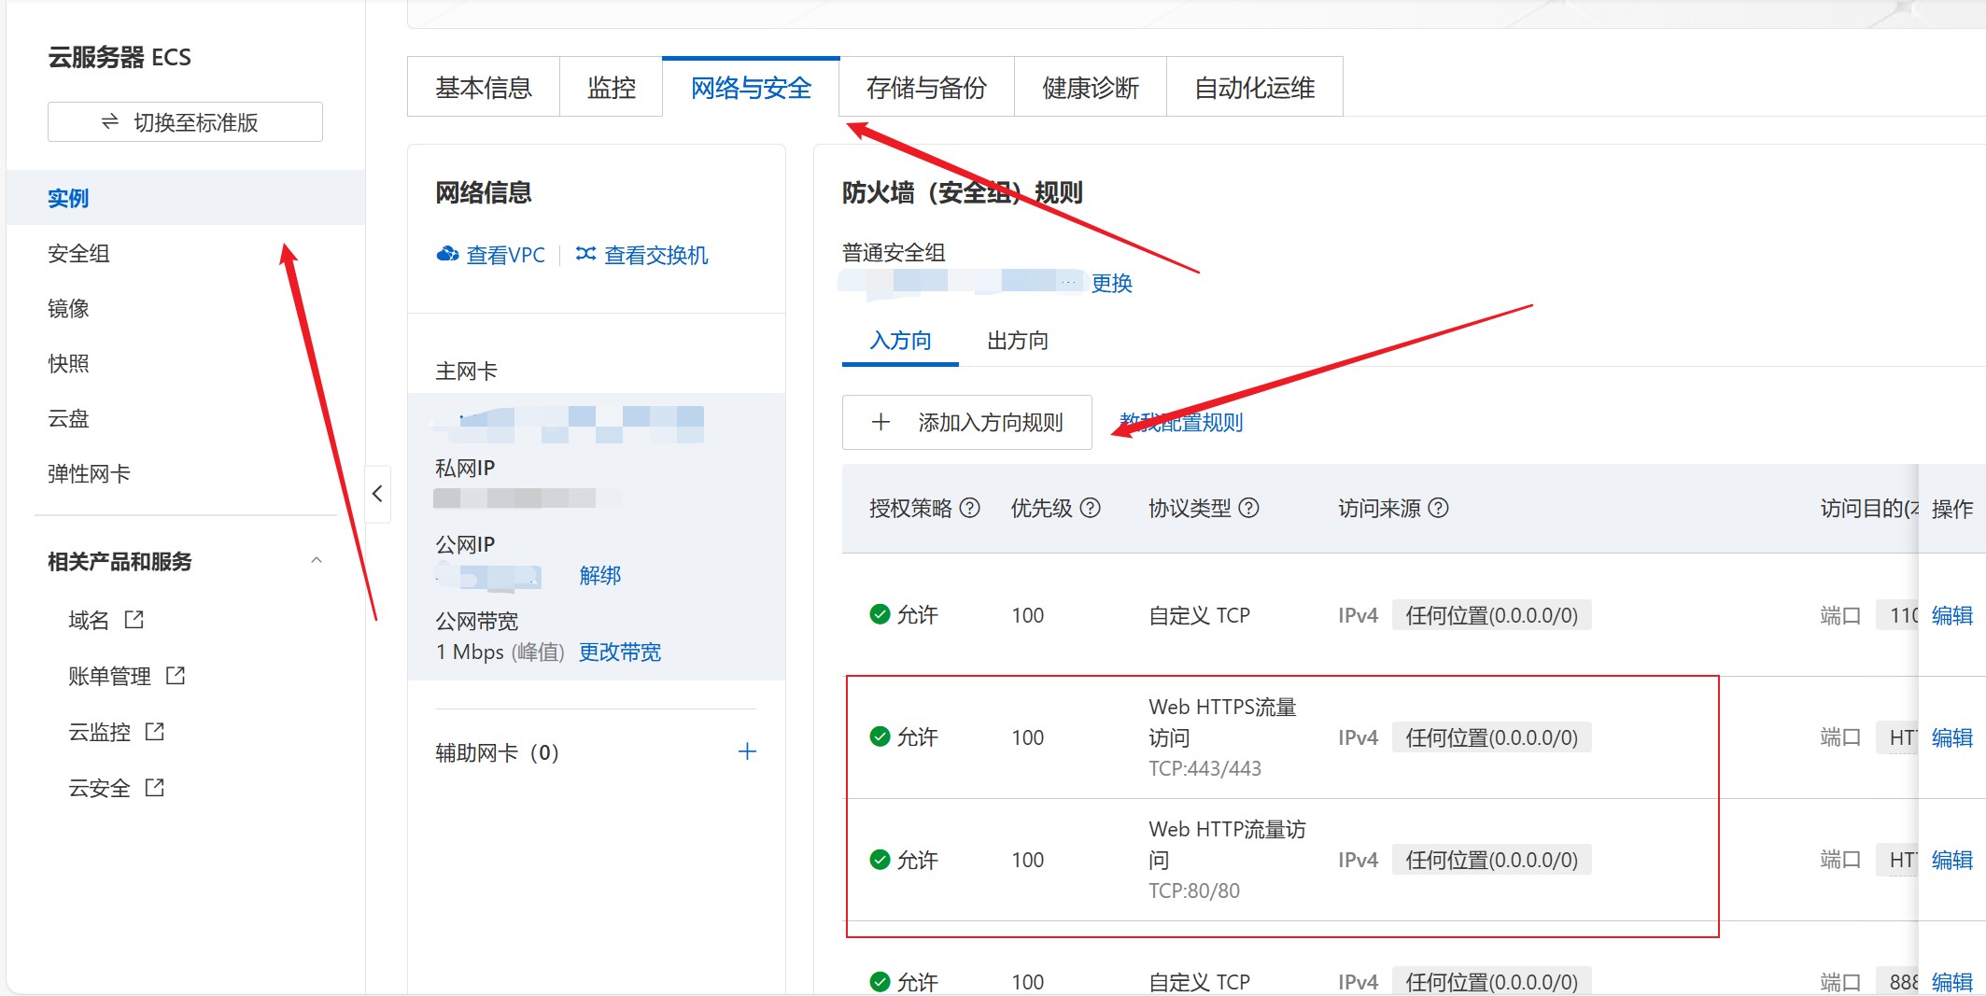
Task: Click the 1 Mbps (峰值) bandwidth value
Action: [500, 652]
